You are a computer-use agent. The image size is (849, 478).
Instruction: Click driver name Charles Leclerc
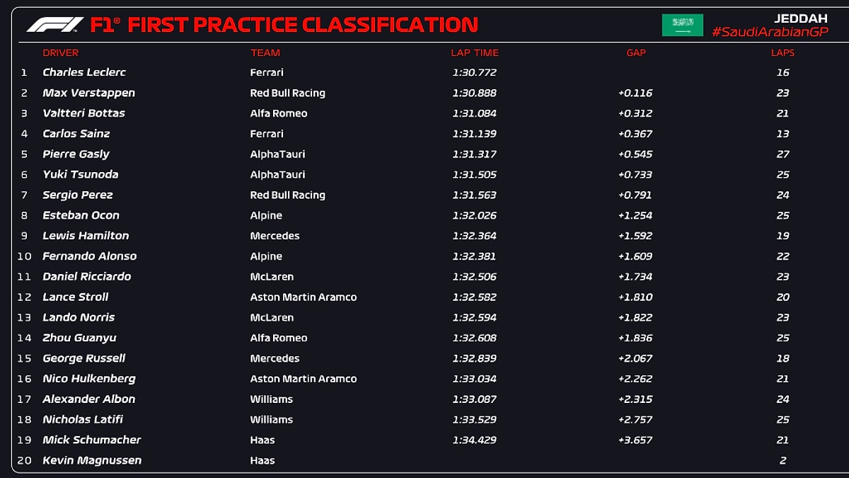[84, 72]
